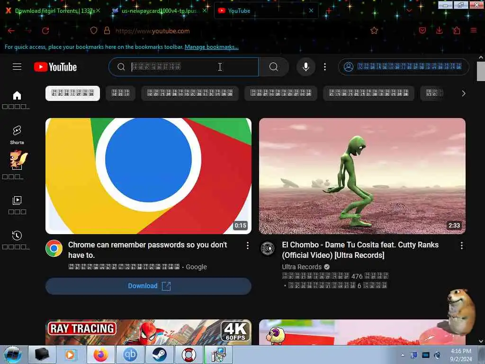The height and width of the screenshot is (364, 485).
Task: Focus the YouTube search input field
Action: [184, 67]
